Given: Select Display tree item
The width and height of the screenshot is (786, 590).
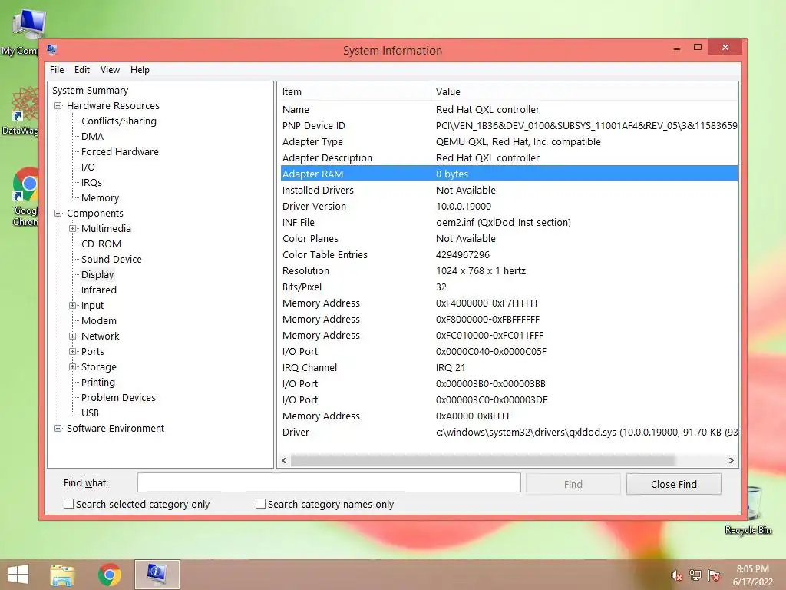Looking at the screenshot, I should click(x=97, y=275).
